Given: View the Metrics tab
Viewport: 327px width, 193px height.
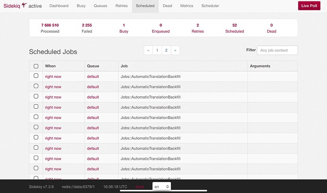Looking at the screenshot, I should [x=187, y=6].
